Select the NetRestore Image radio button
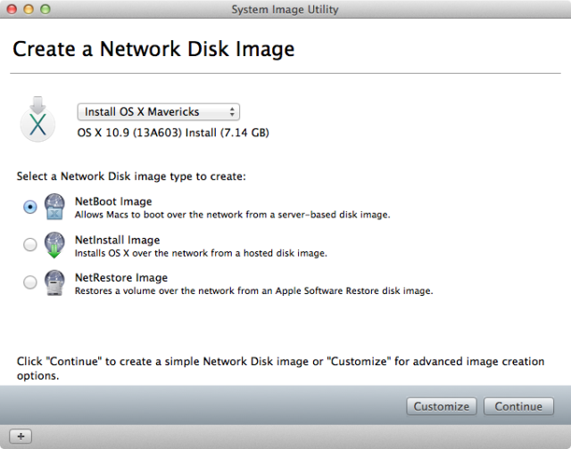Viewport: 571px width, 449px height. [30, 282]
